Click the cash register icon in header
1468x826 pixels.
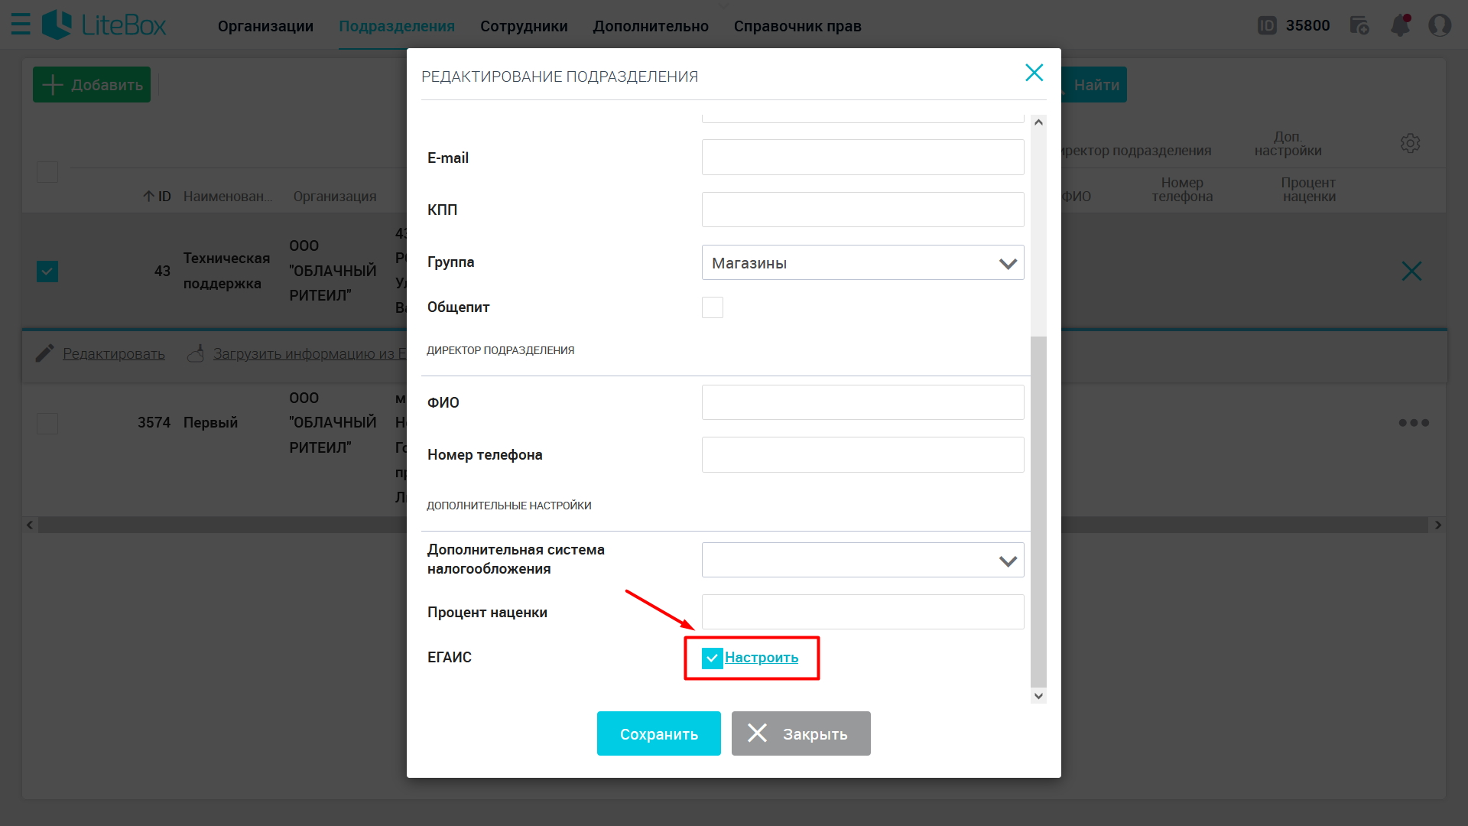click(1359, 25)
